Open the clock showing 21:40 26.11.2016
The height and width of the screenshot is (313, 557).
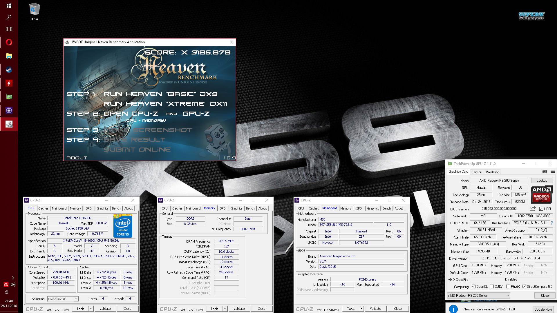tap(9, 303)
